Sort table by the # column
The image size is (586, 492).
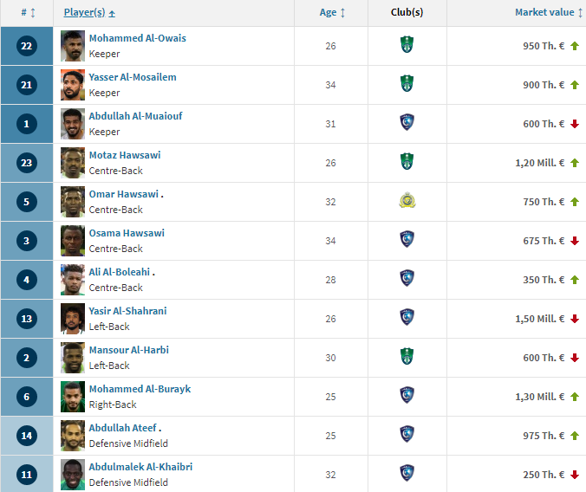[x=28, y=13]
